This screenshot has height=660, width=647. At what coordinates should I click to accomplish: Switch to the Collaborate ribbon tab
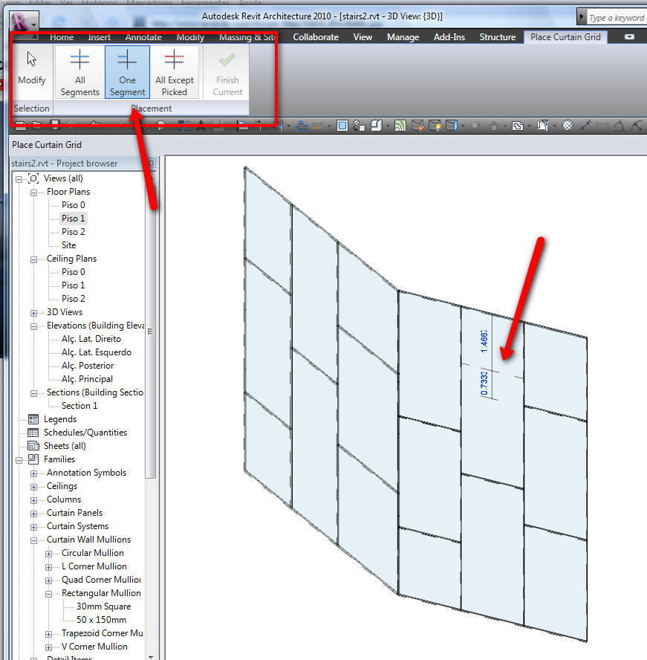316,37
